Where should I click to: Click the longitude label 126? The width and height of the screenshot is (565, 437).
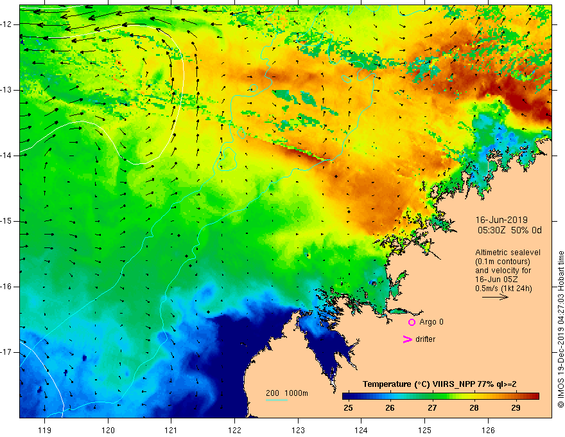tap(488, 430)
